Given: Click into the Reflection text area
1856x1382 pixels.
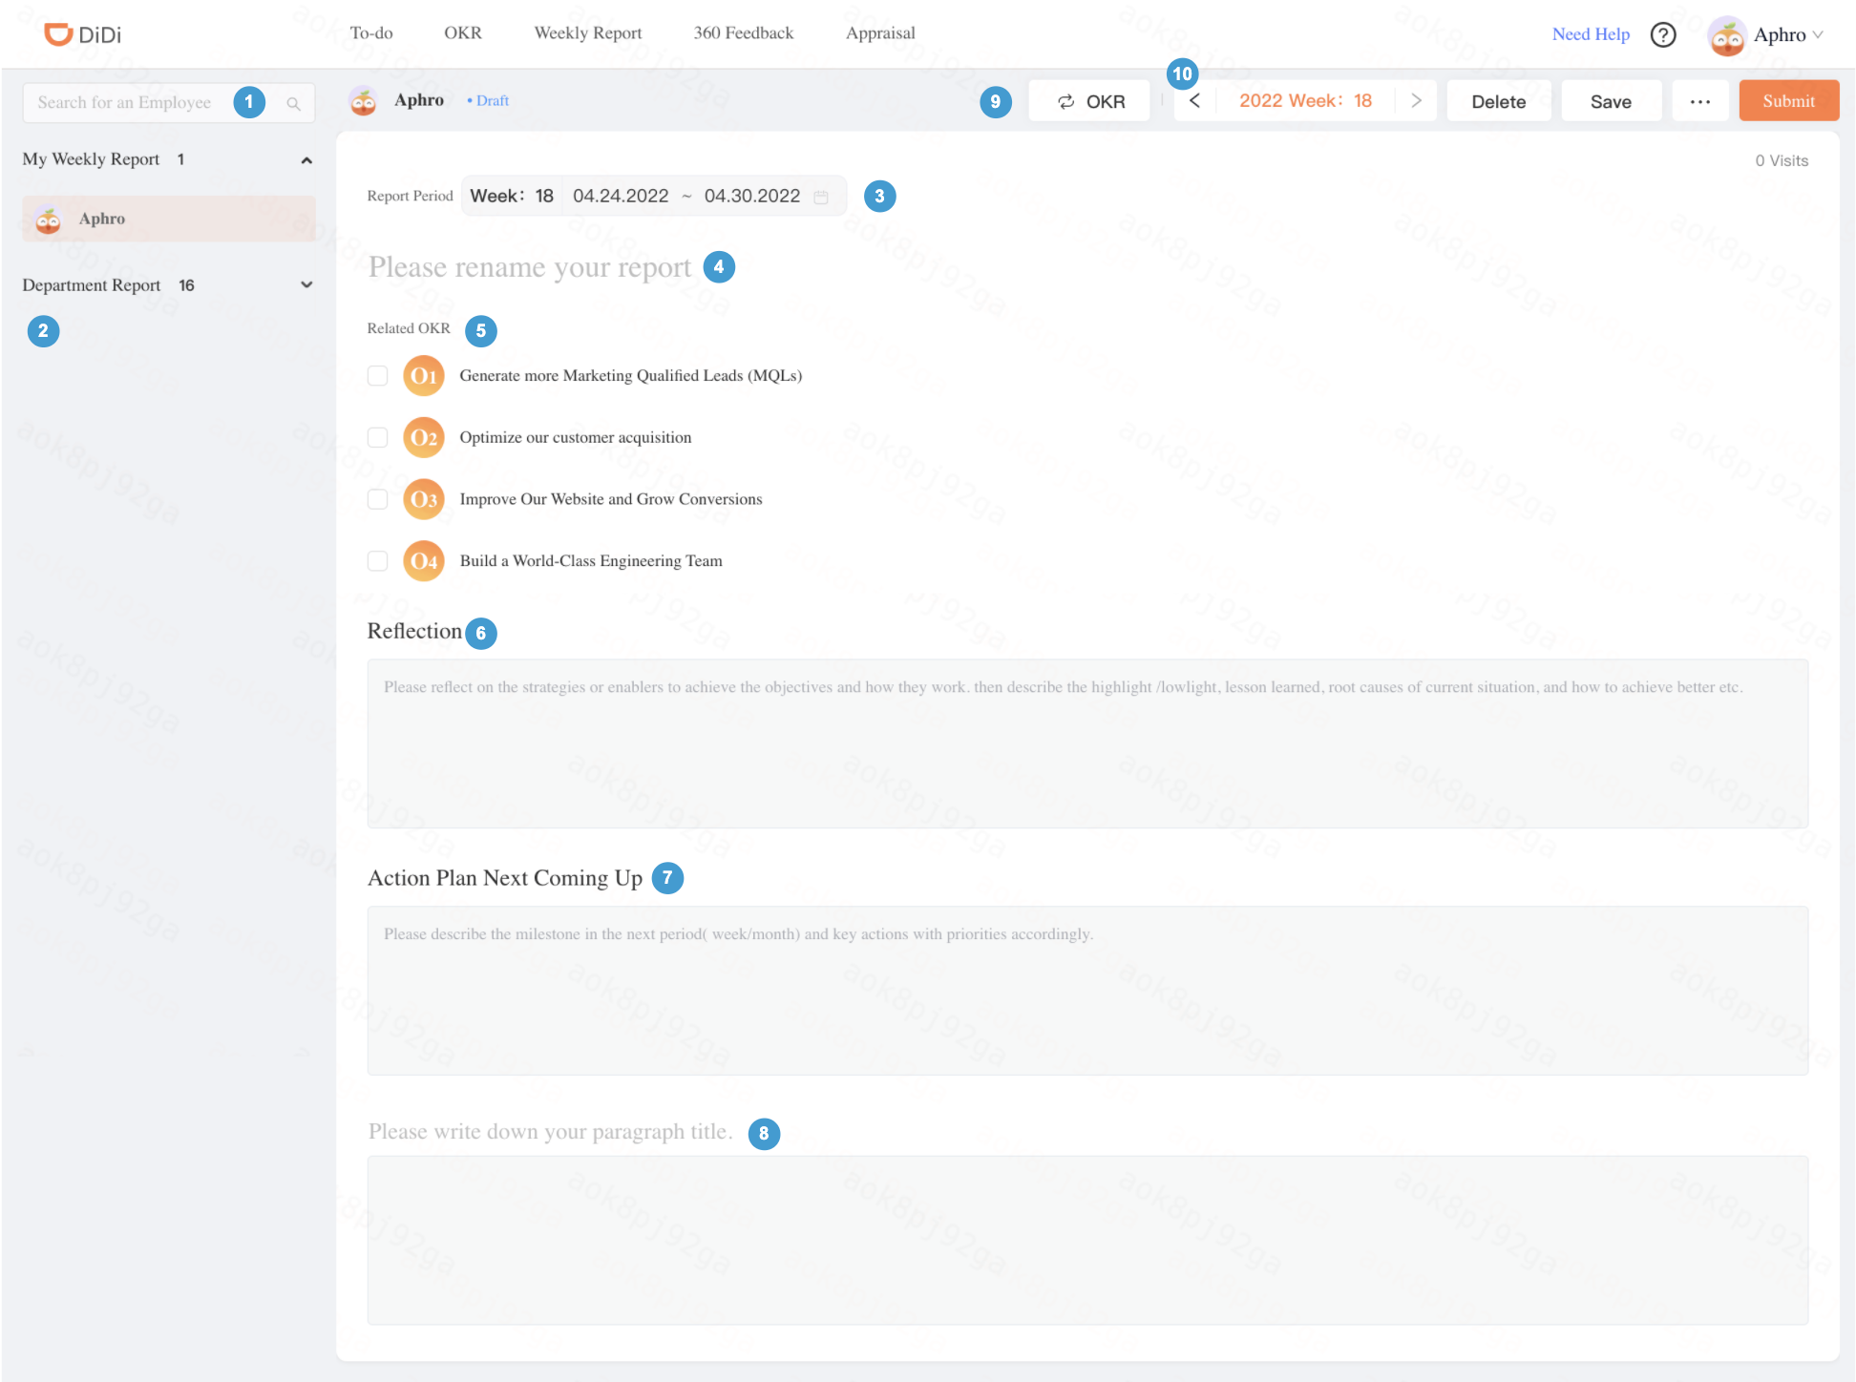Looking at the screenshot, I should (x=1087, y=743).
